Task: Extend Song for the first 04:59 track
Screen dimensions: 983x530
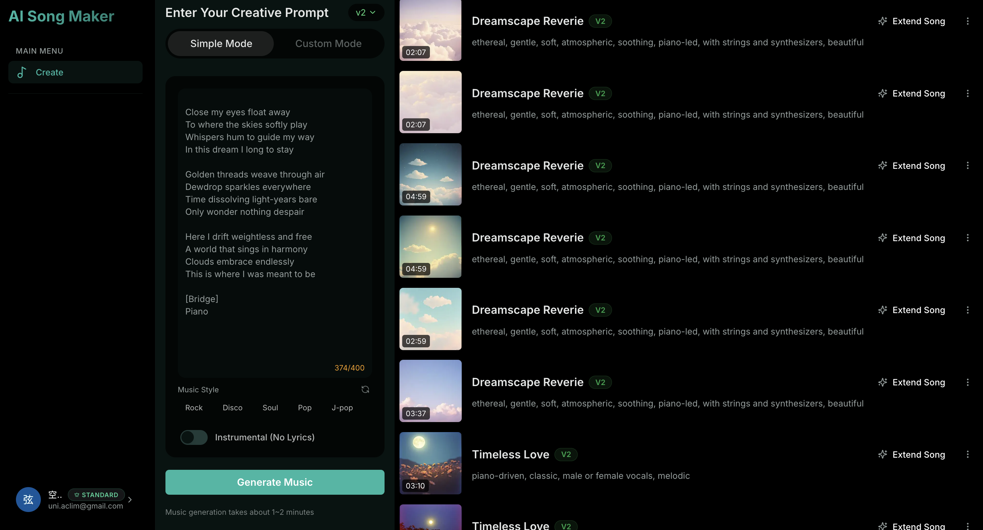Action: coord(911,165)
